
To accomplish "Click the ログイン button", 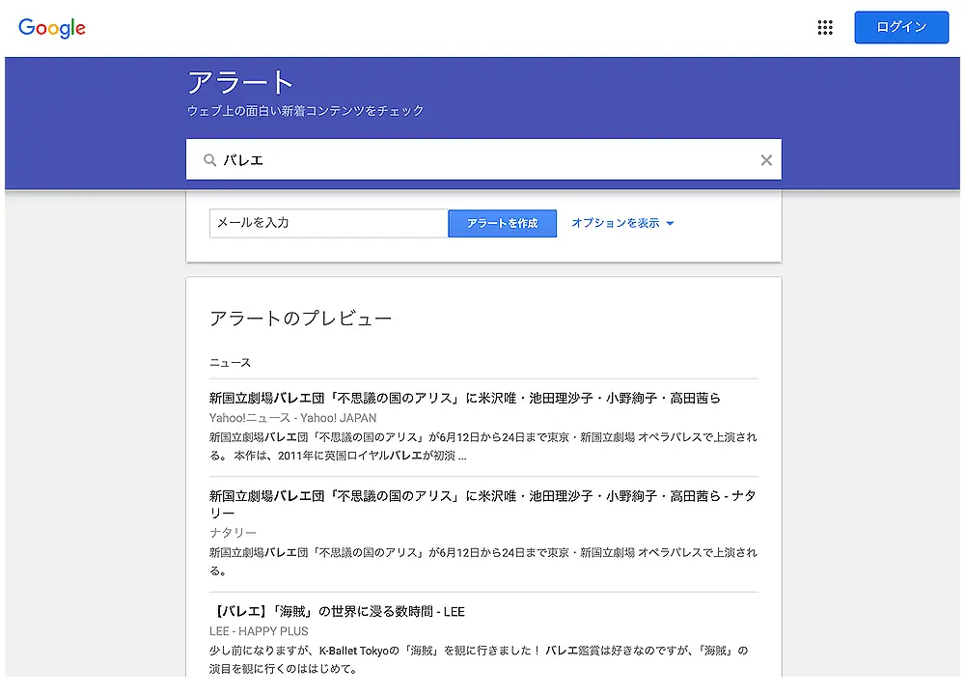I will pos(901,27).
